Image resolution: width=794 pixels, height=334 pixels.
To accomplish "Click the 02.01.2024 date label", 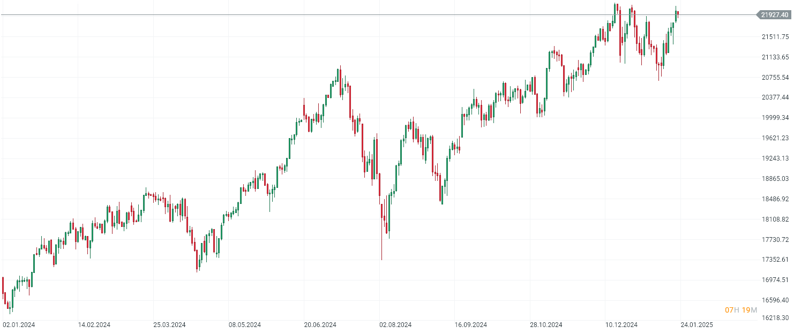I will click(x=19, y=325).
